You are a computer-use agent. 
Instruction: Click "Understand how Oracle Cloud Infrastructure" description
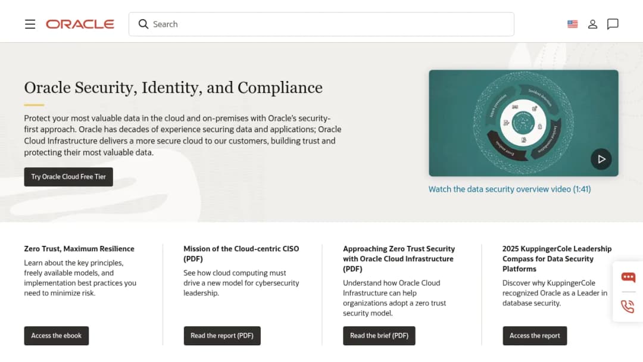tap(395, 298)
